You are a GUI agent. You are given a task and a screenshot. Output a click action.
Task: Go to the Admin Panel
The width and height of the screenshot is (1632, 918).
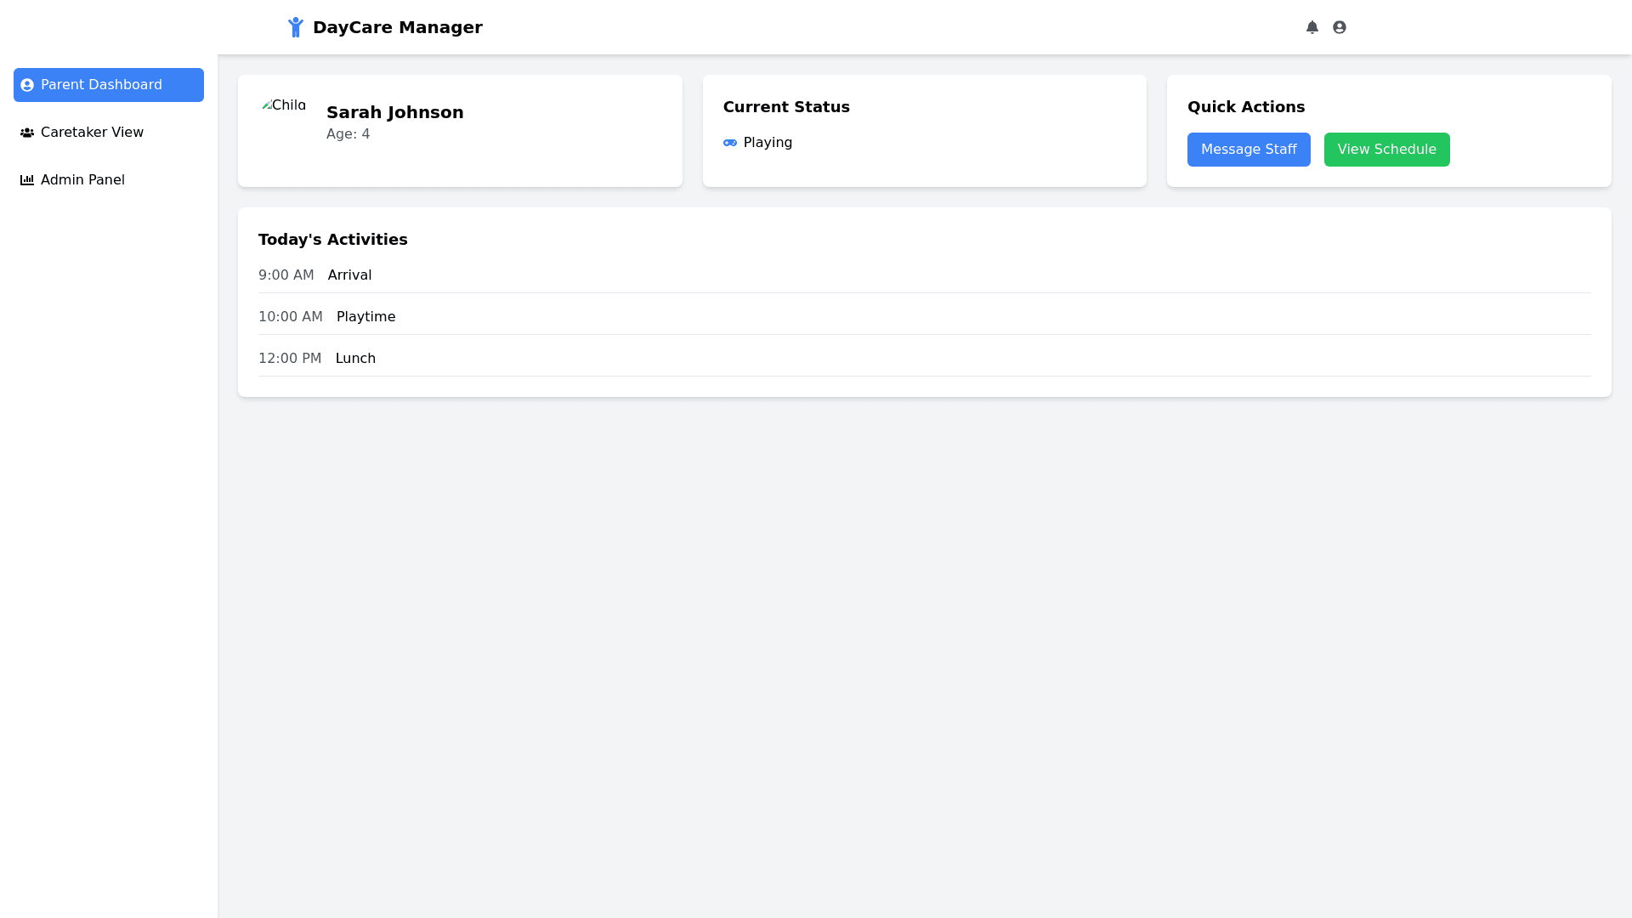click(x=82, y=180)
